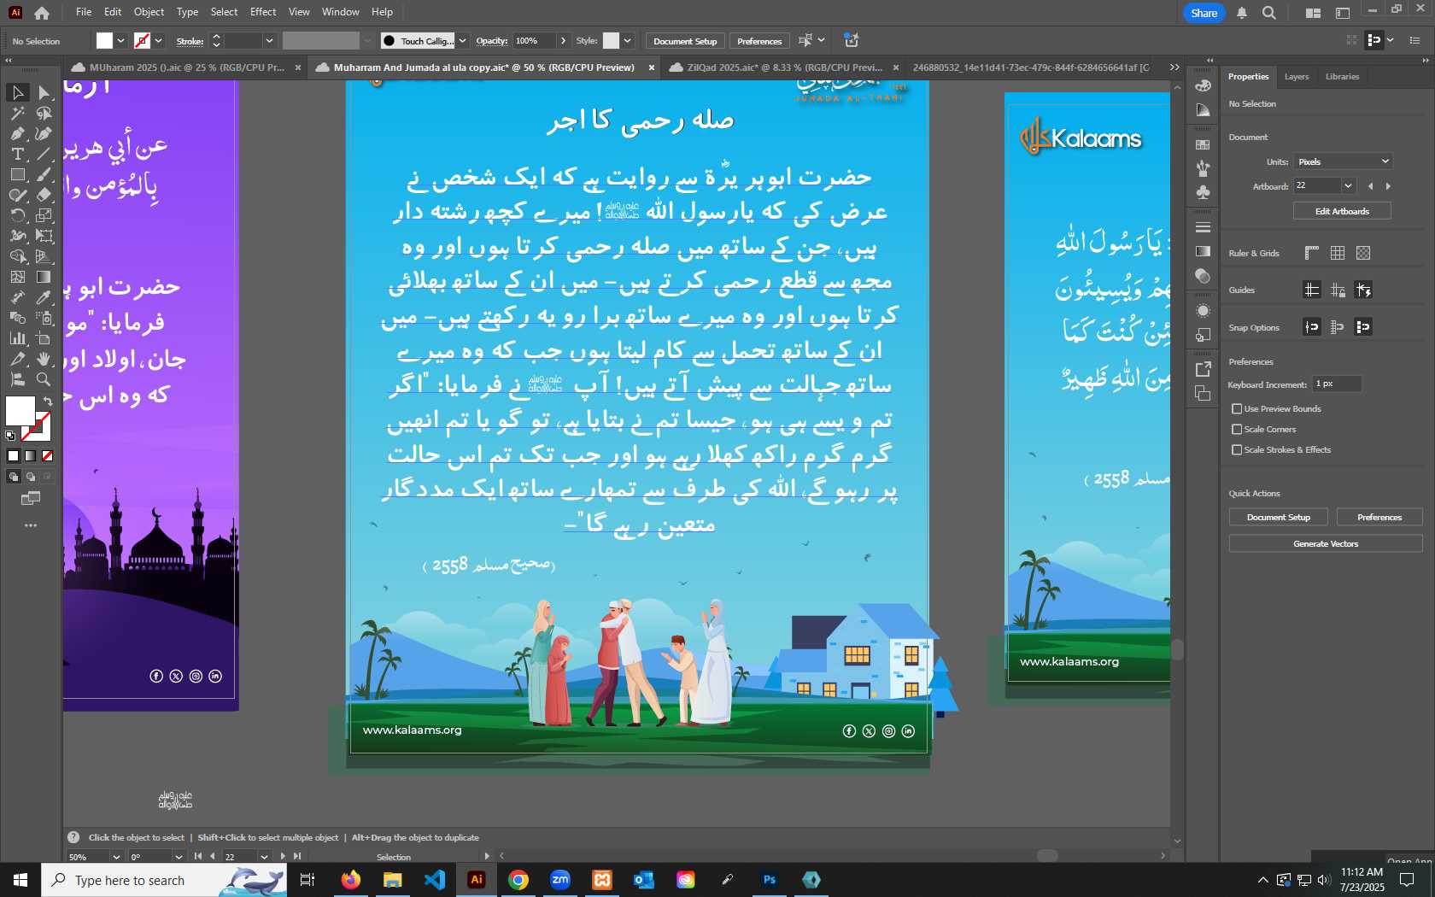This screenshot has height=897, width=1435.
Task: Choose the Lasso tool
Action: coord(44,113)
